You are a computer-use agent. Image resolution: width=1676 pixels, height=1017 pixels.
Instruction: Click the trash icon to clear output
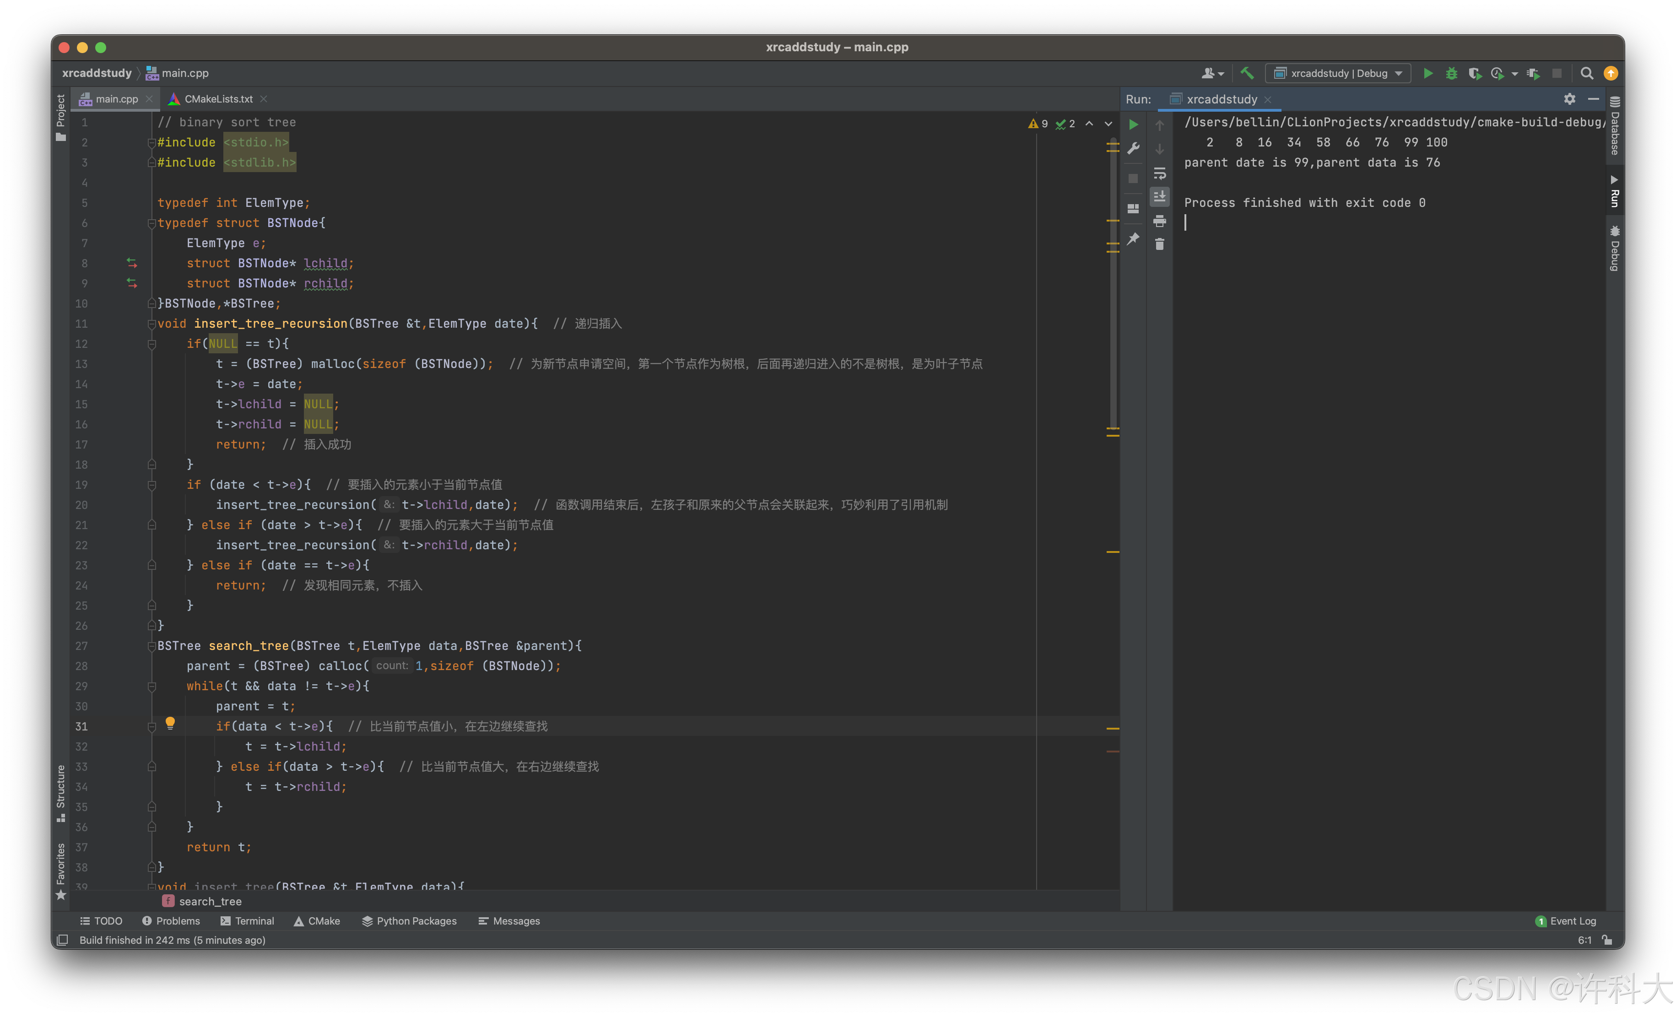(1160, 244)
